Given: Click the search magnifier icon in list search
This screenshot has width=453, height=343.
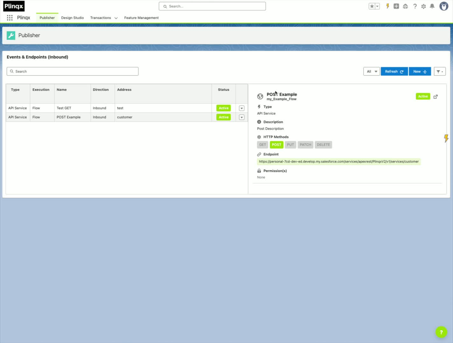Looking at the screenshot, I should (x=12, y=71).
